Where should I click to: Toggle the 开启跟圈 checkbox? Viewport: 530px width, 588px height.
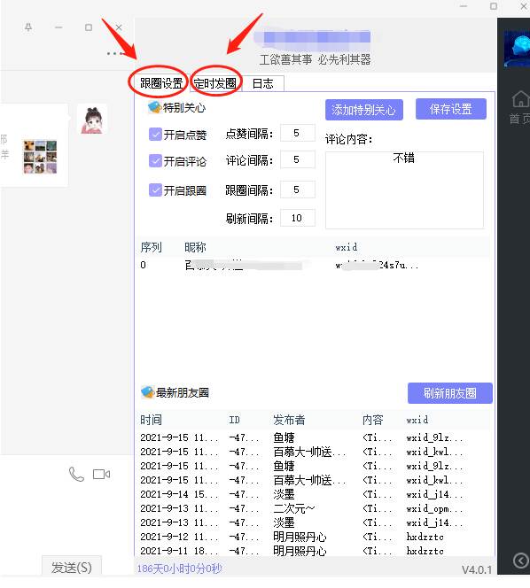155,190
